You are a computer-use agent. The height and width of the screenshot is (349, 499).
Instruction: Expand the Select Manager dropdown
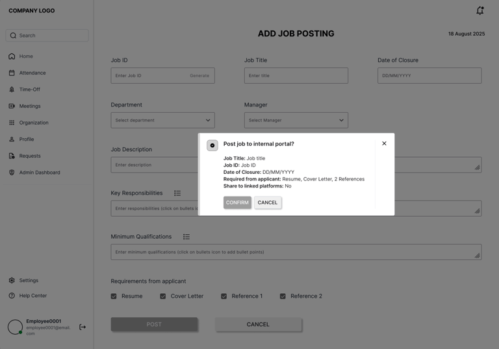pyautogui.click(x=296, y=120)
